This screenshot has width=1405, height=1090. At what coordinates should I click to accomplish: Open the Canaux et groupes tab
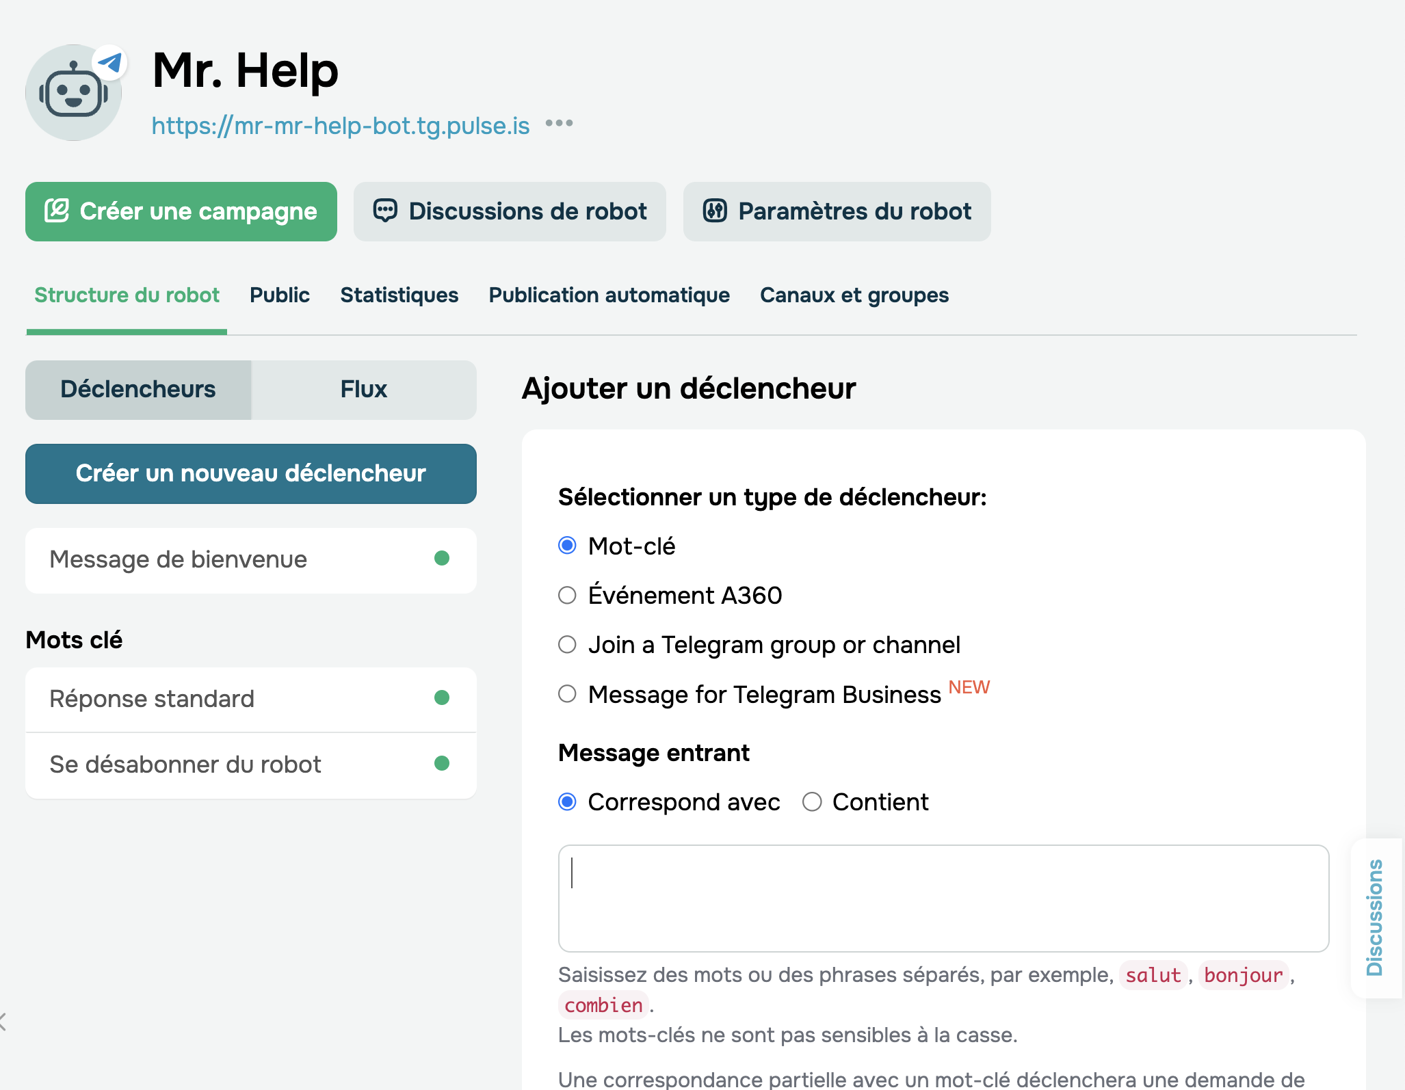coord(854,295)
